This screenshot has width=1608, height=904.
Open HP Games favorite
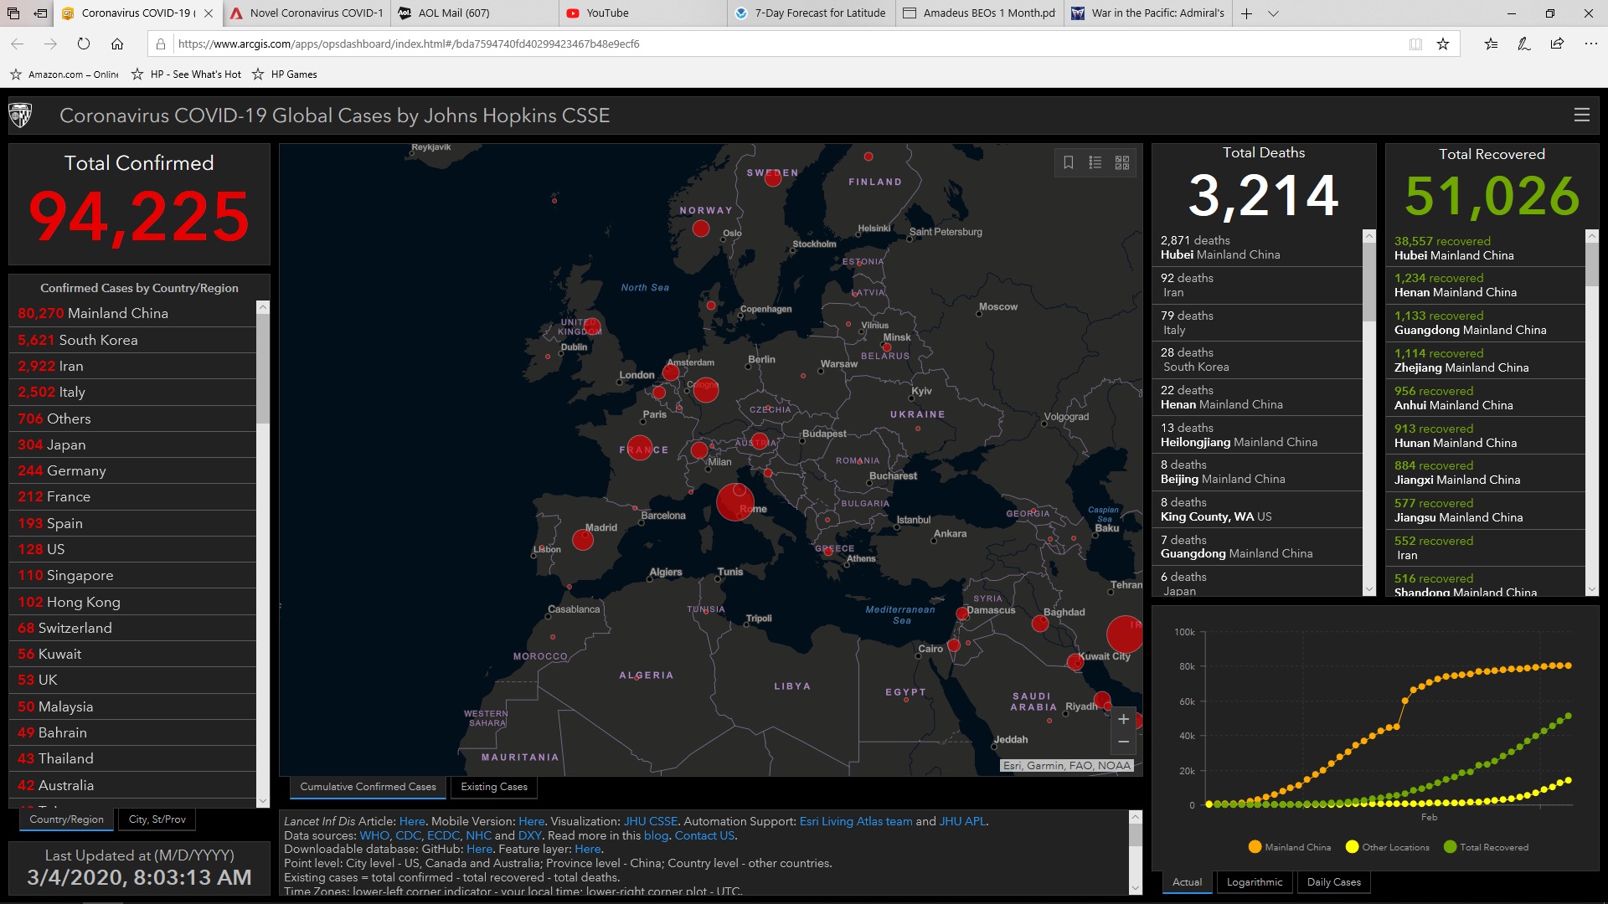point(284,74)
